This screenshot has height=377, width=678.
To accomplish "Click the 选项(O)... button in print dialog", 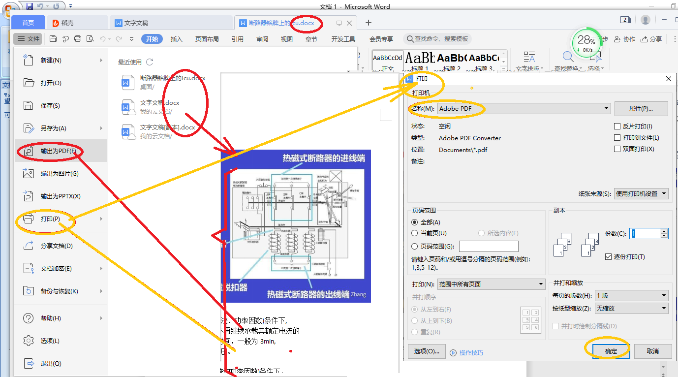I will (427, 351).
